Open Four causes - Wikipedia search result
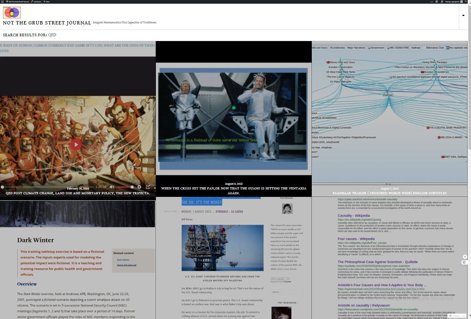Viewport: 471px width, 319px height. click(x=357, y=239)
